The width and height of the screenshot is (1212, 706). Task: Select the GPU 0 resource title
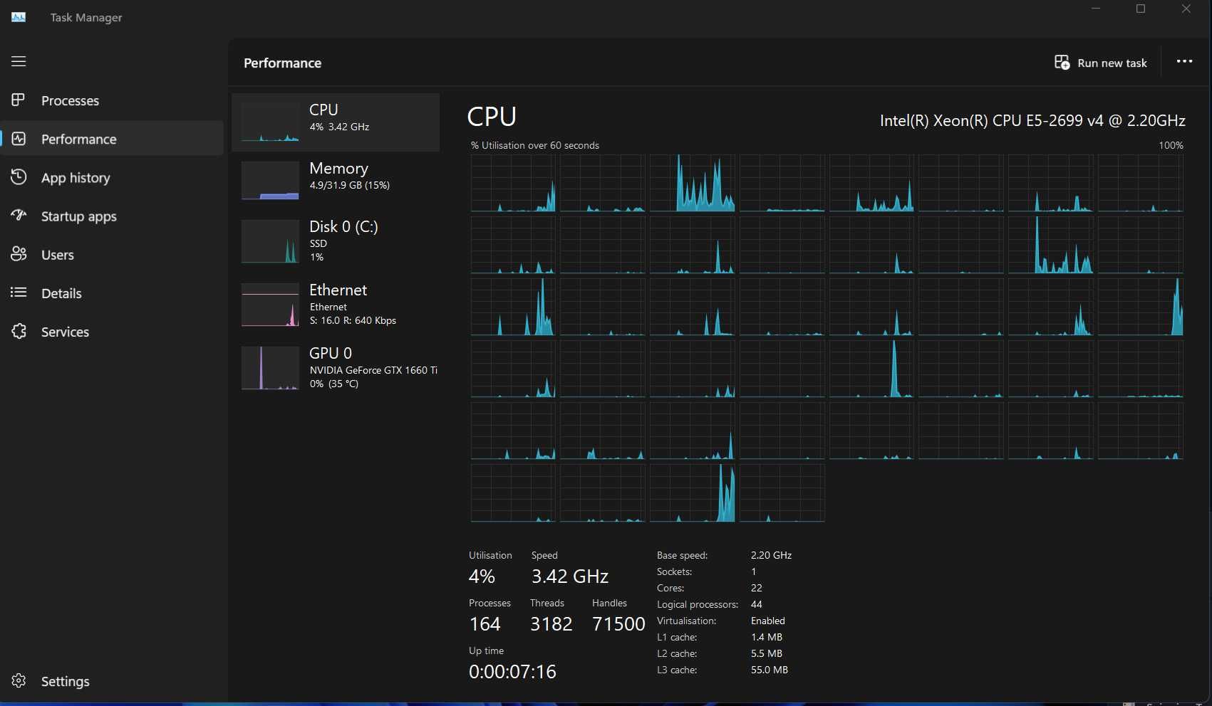click(331, 353)
